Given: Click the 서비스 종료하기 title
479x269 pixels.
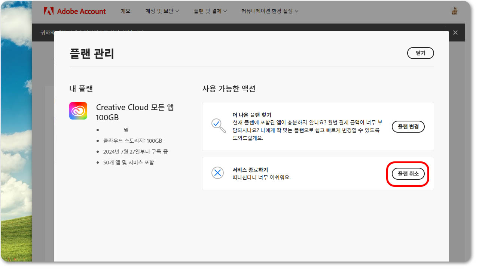Looking at the screenshot, I should pyautogui.click(x=250, y=170).
